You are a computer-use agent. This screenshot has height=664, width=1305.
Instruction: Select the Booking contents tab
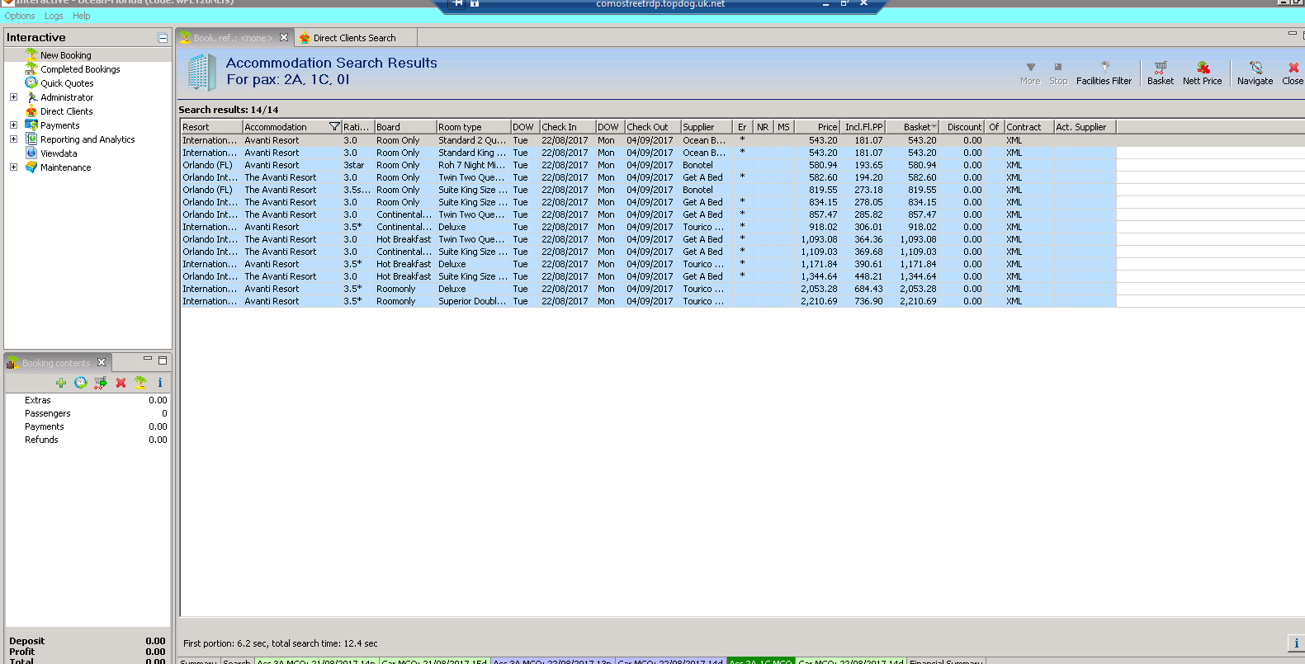pos(56,363)
